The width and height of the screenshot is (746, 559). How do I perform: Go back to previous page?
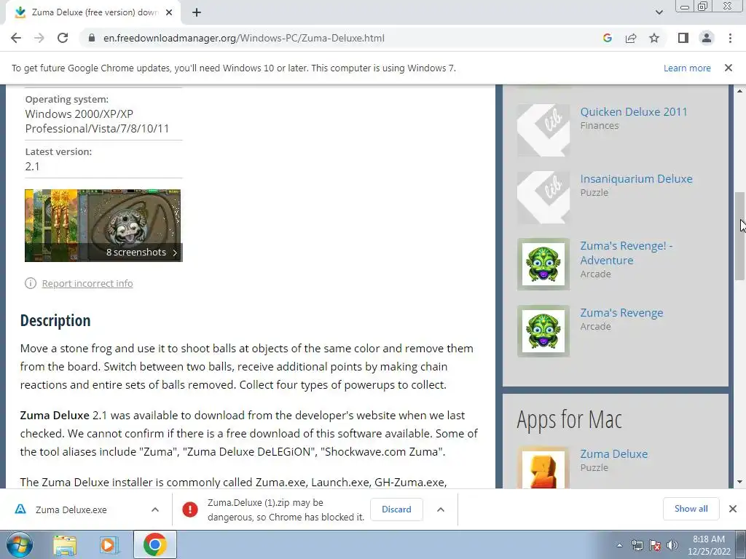[x=16, y=38]
